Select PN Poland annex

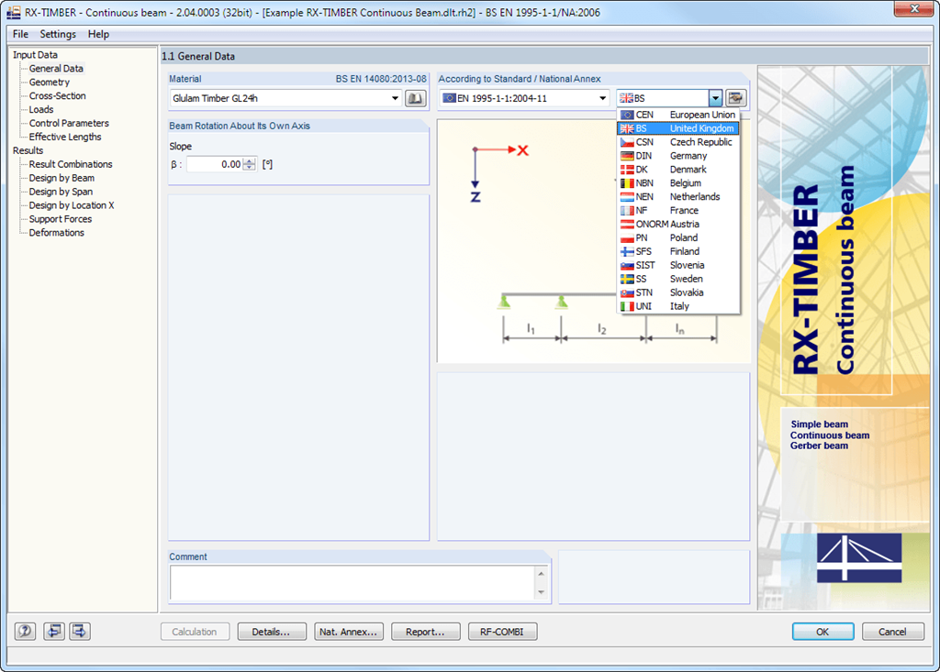coord(678,237)
